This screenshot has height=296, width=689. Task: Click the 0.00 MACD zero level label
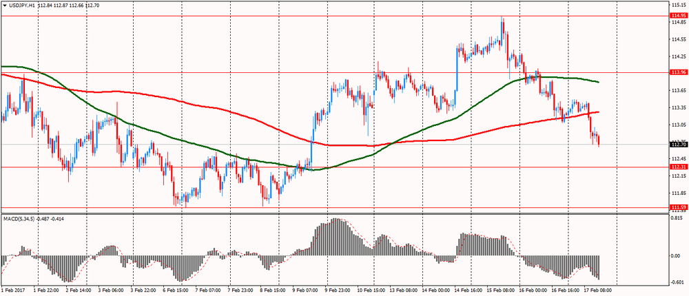click(x=676, y=255)
